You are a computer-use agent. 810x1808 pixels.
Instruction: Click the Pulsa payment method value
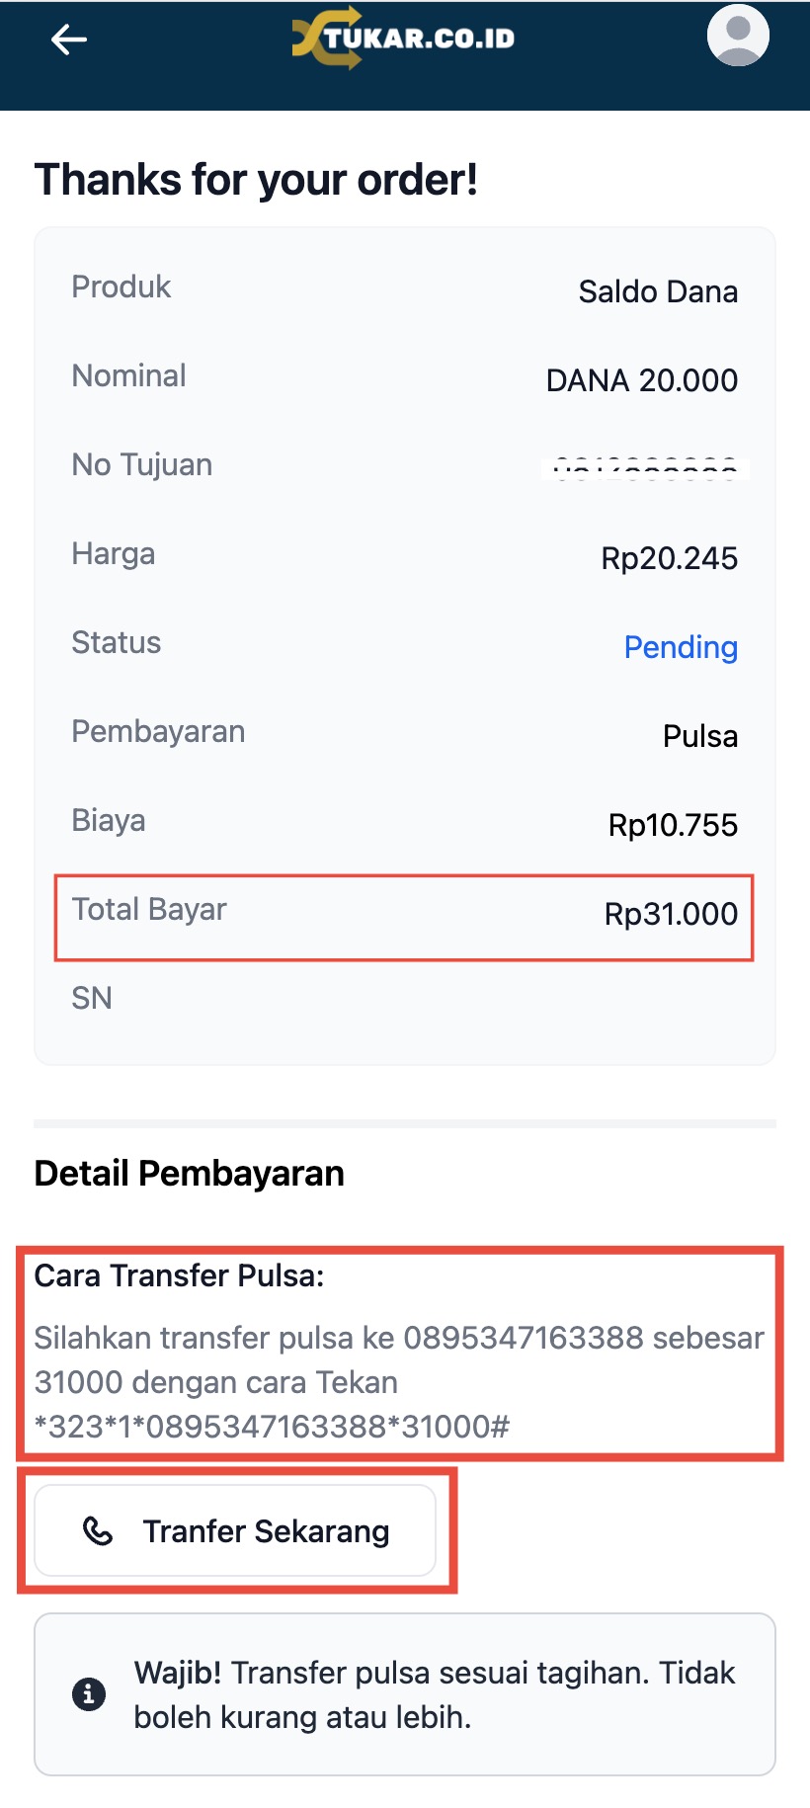699,736
